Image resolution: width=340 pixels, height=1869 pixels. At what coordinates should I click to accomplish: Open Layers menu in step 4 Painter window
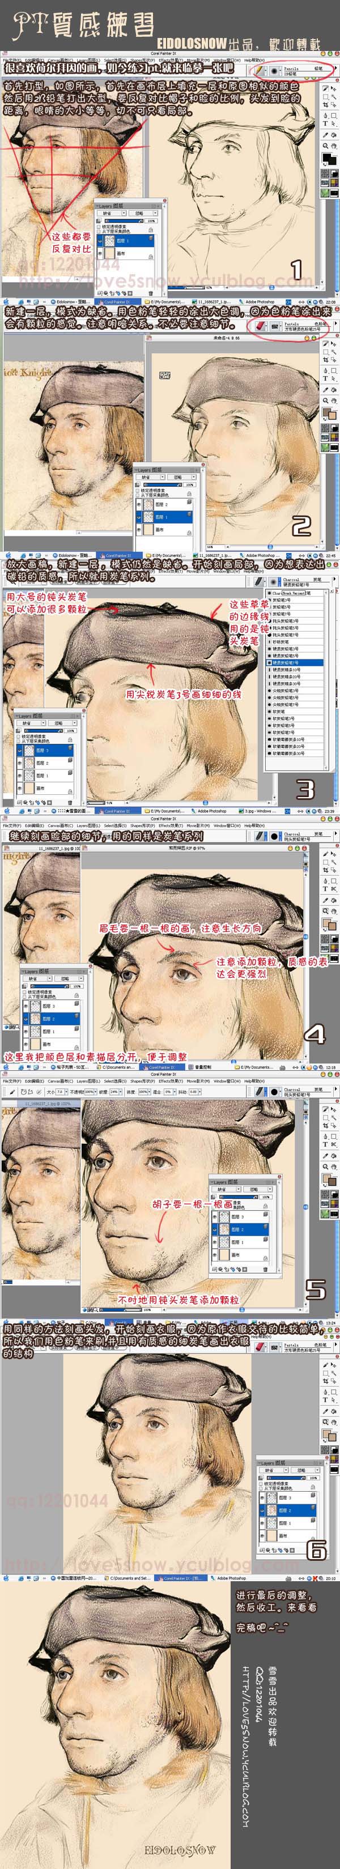(88, 825)
